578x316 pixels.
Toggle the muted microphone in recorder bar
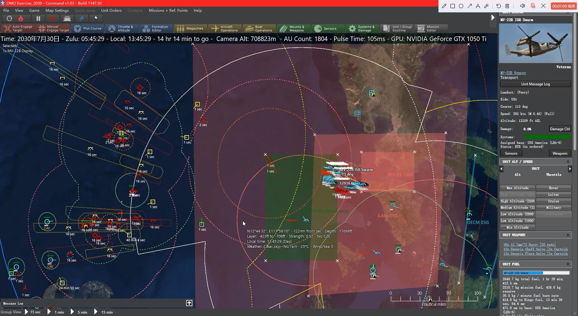pyautogui.click(x=533, y=6)
